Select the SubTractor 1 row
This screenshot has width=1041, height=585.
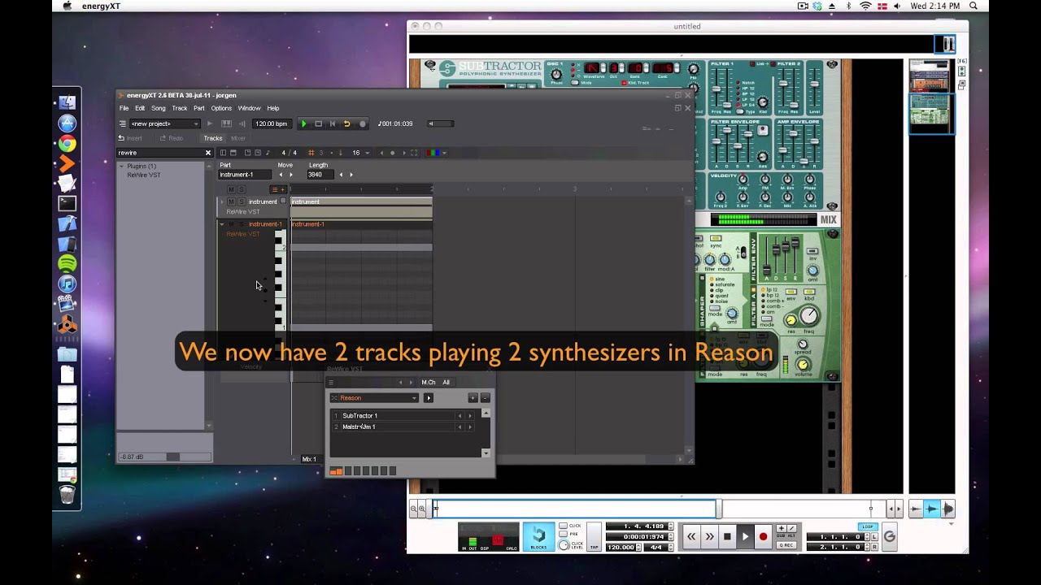(x=404, y=415)
